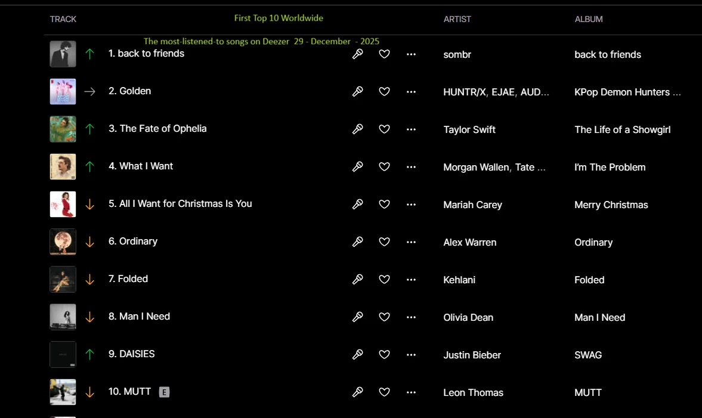Screen dimensions: 702x418
Task: Click the ARTIST column header
Action: pyautogui.click(x=457, y=19)
